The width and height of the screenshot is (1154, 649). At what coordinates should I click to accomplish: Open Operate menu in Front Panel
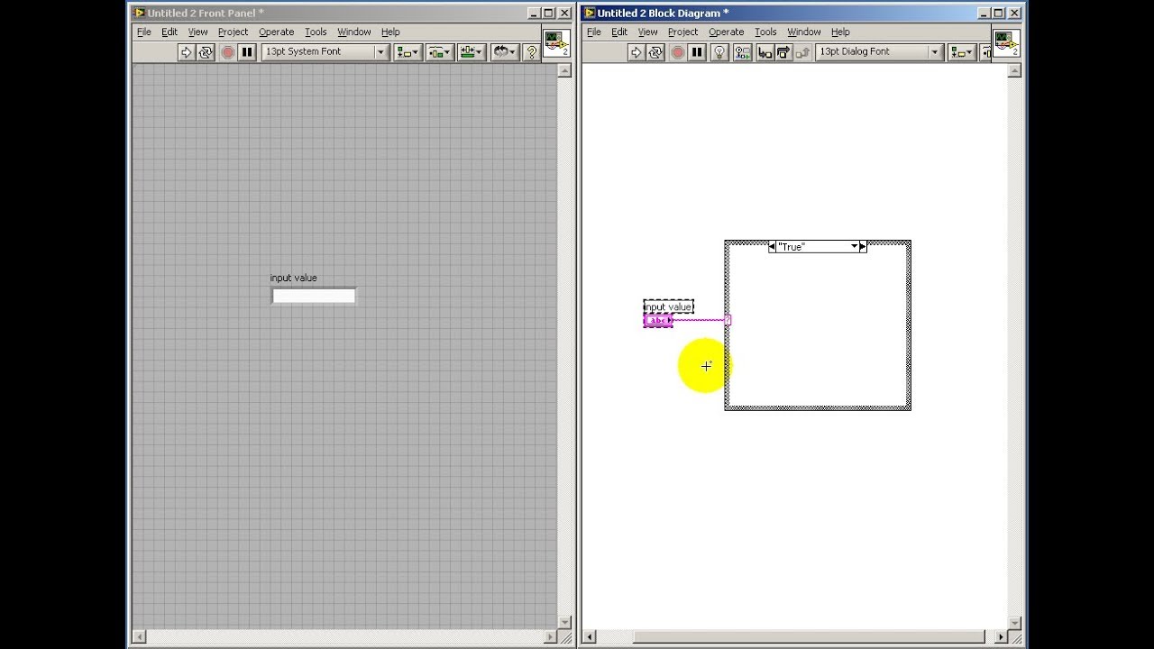coord(276,32)
